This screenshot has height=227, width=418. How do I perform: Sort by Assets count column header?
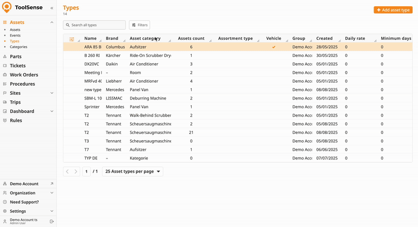191,38
